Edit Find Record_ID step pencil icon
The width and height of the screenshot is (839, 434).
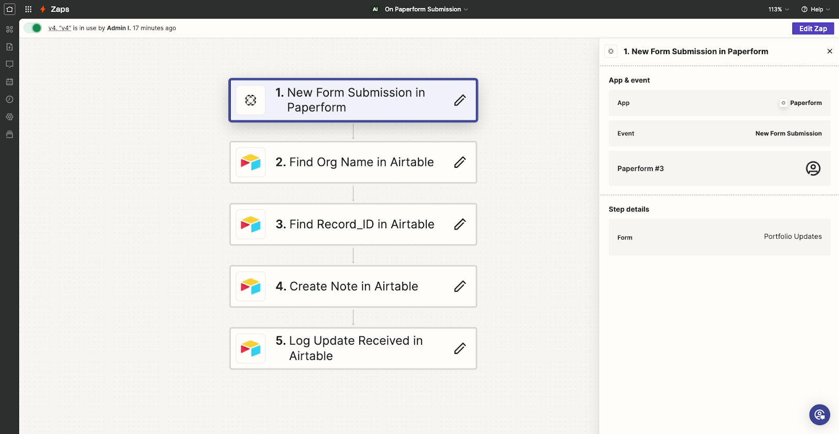460,224
